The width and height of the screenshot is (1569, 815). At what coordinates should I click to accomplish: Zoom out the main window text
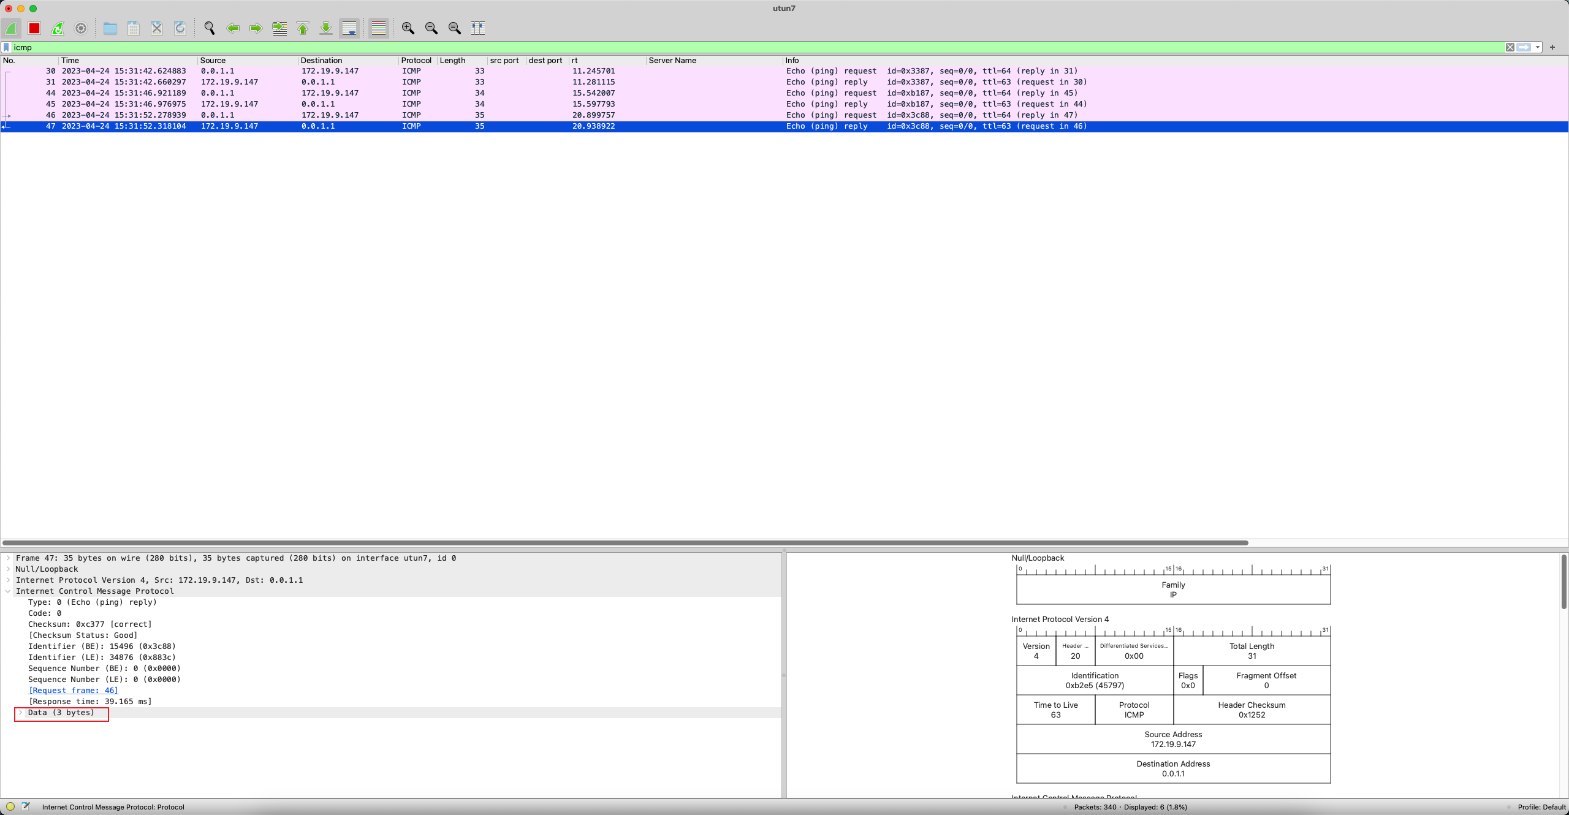click(x=431, y=28)
